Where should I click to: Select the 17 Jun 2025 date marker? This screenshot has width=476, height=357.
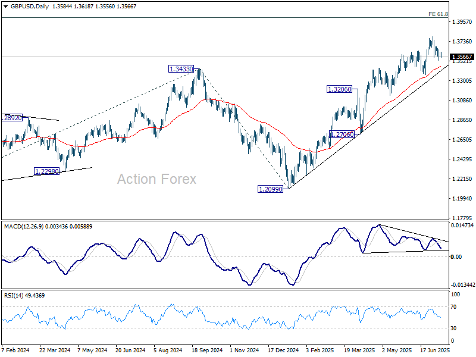click(435, 350)
